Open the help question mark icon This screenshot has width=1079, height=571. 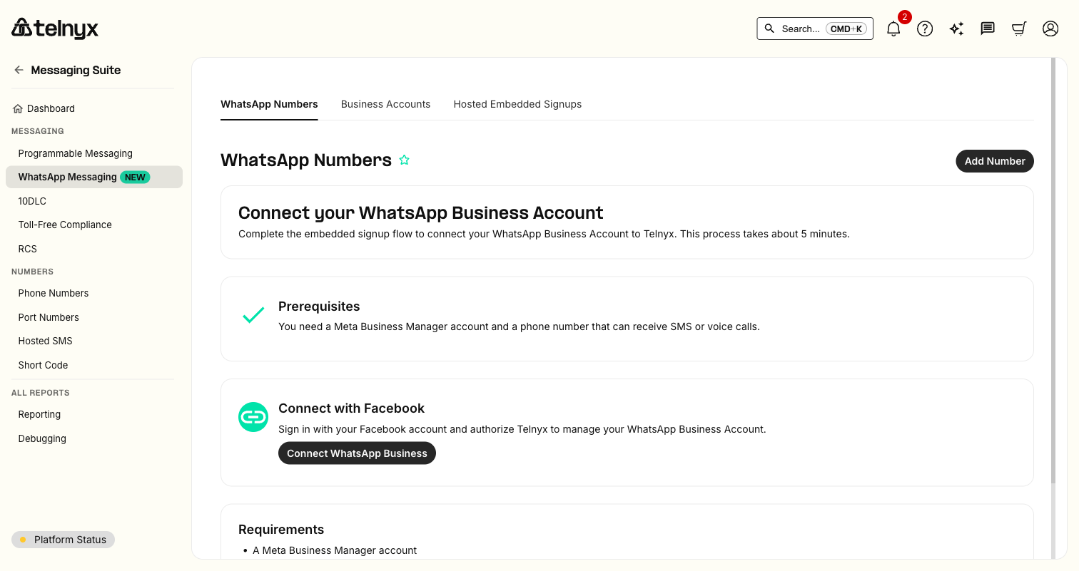click(x=925, y=29)
